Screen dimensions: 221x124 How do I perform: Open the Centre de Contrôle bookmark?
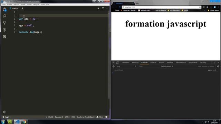tap(128, 10)
